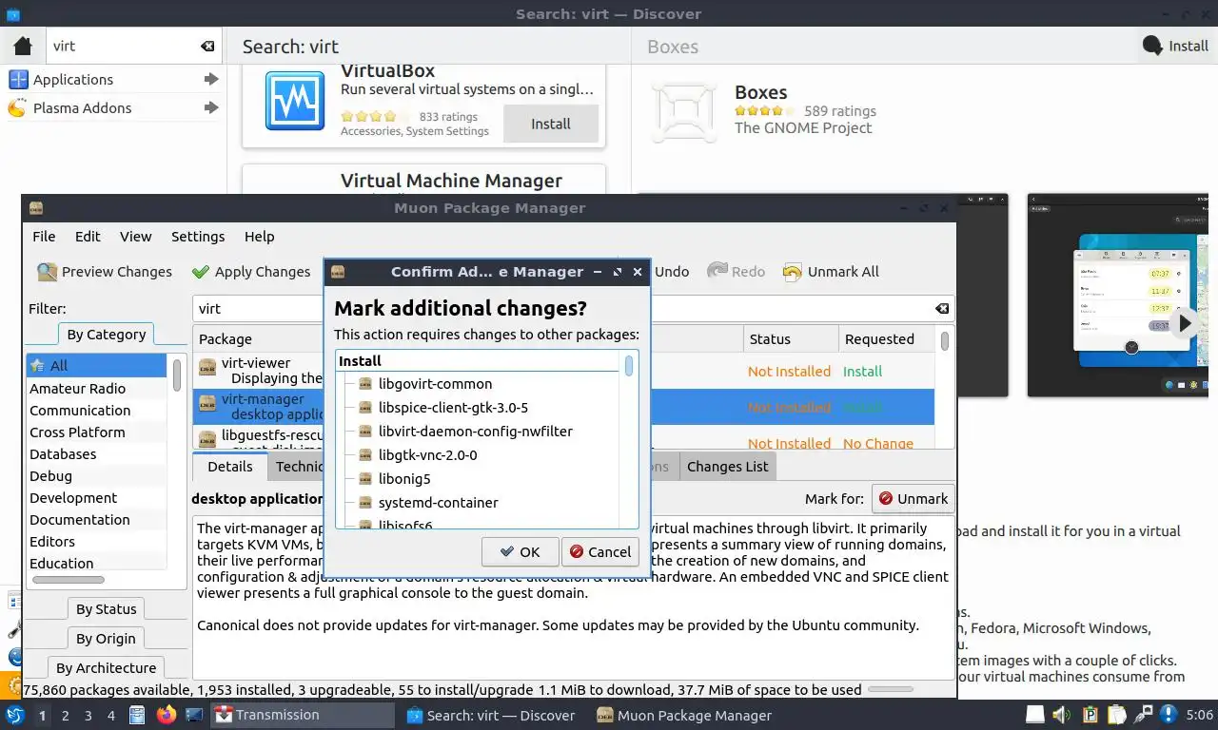Expand Plasma Addons in Discover sidebar
Screen dimensions: 1218x730
click(113, 108)
